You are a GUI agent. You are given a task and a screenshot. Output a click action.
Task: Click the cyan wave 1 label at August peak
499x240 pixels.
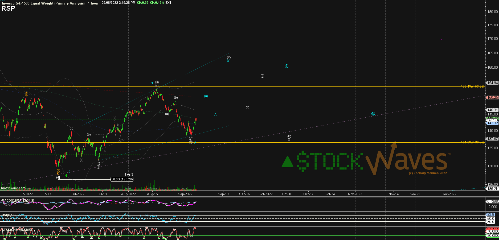point(152,83)
